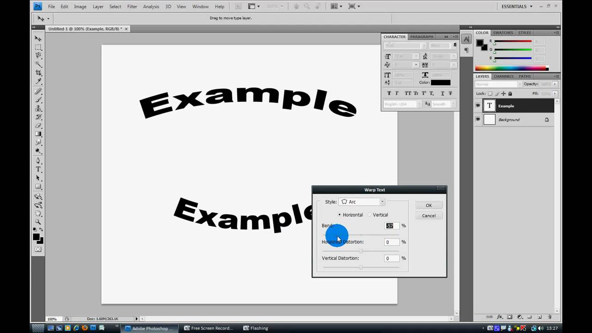Select the Clone Stamp tool
Image resolution: width=592 pixels, height=333 pixels.
(38, 108)
